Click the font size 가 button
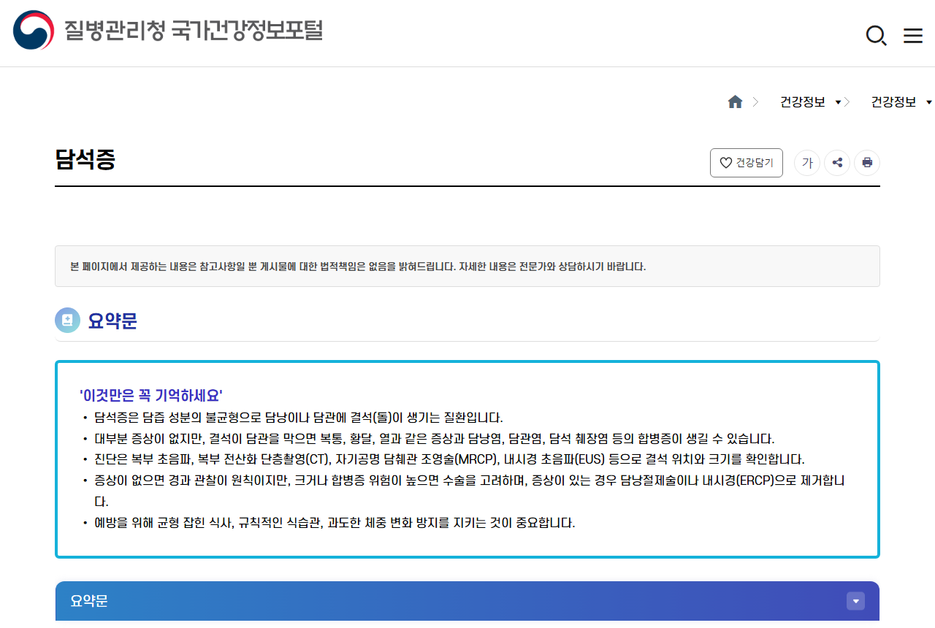The image size is (935, 628). (x=807, y=163)
